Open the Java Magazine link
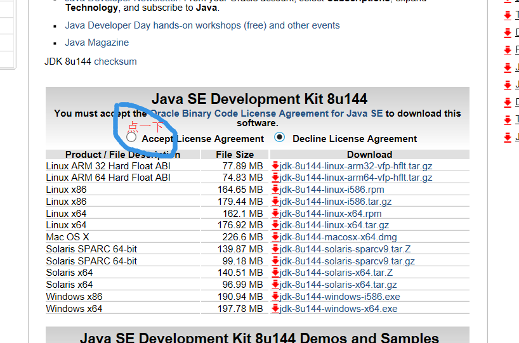Screen dimensions: 519x343 (96, 42)
